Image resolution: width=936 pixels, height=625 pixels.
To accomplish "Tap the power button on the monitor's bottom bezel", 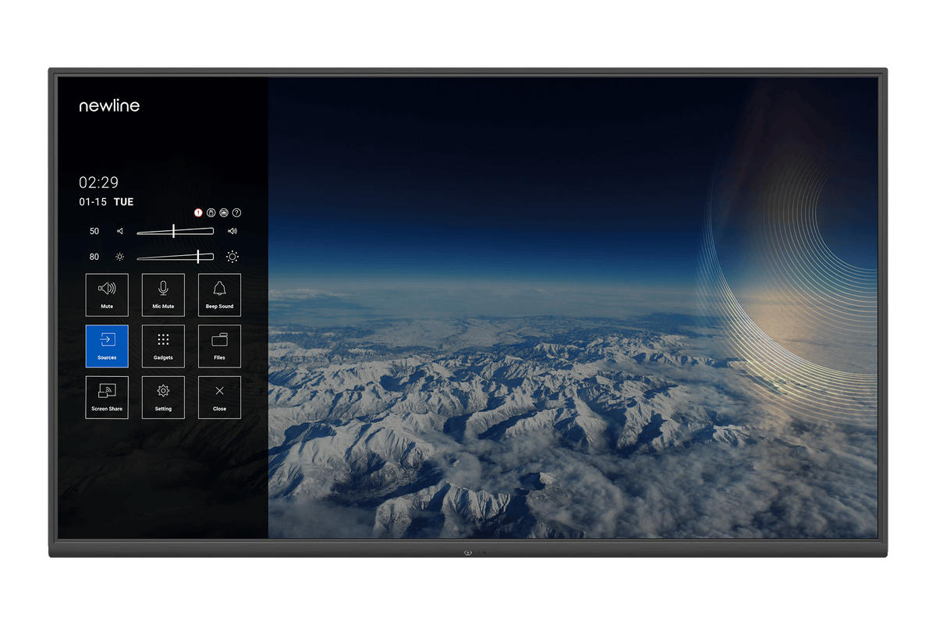I will pyautogui.click(x=468, y=552).
